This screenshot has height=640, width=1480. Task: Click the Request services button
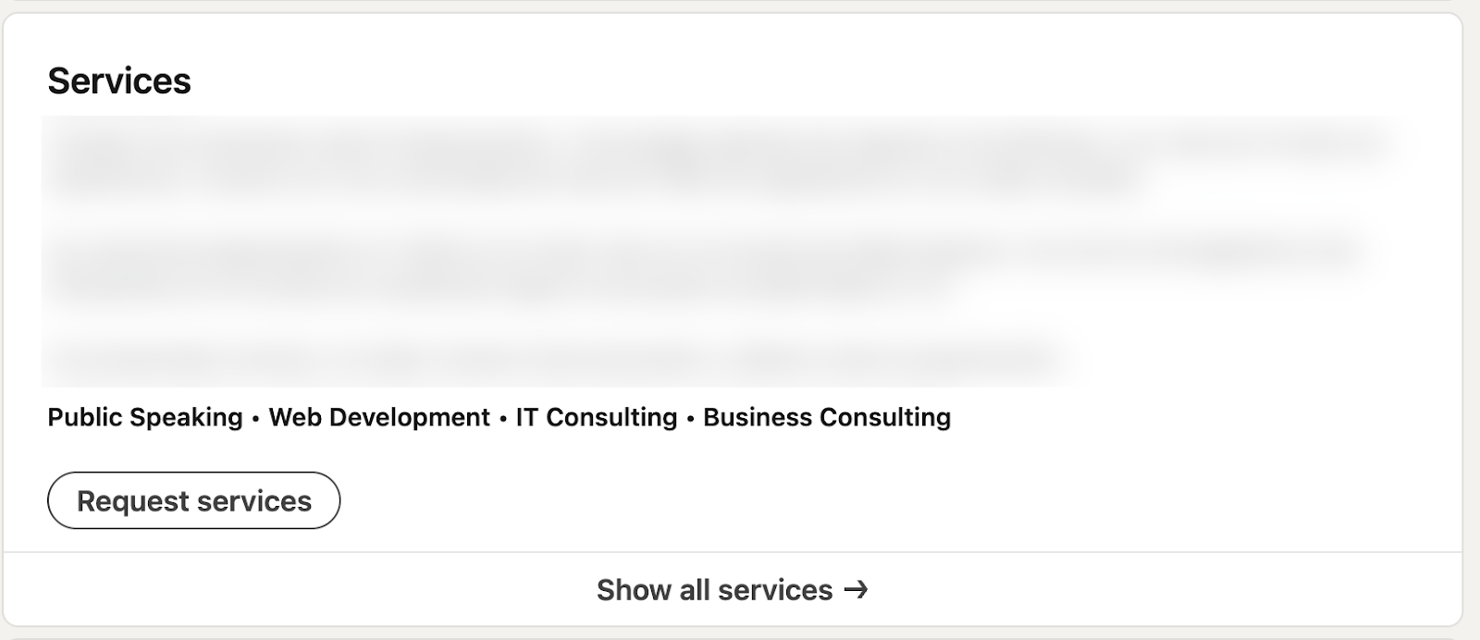point(194,500)
